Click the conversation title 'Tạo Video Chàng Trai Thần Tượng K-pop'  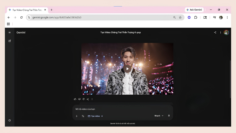pyautogui.click(x=121, y=33)
